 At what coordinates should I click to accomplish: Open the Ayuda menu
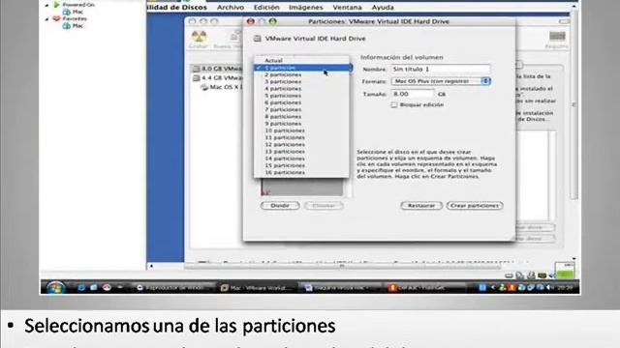(x=383, y=7)
